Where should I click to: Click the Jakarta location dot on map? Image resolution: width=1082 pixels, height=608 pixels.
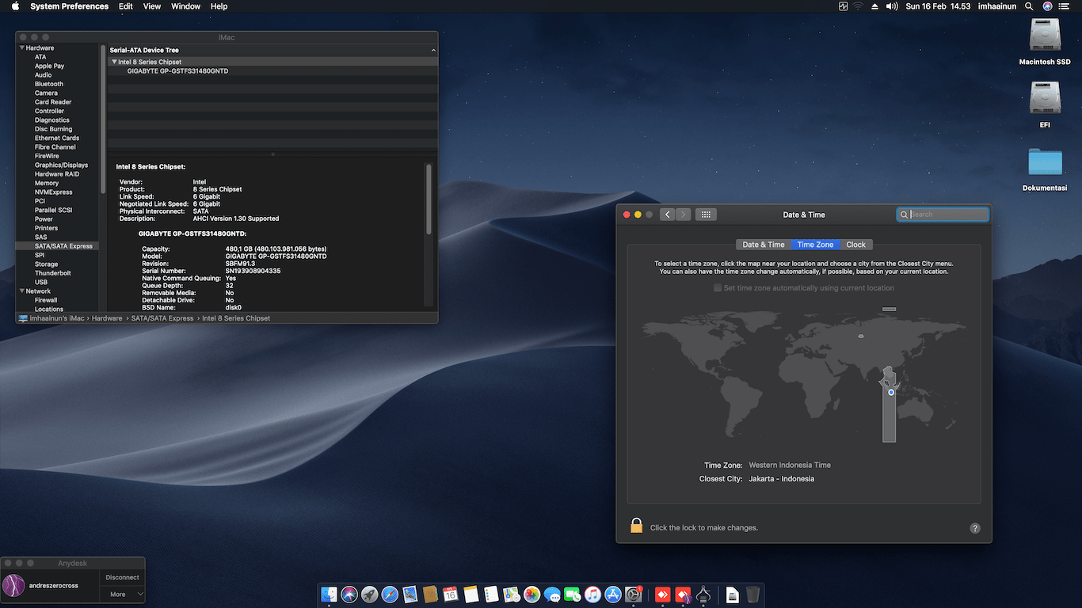click(x=891, y=393)
